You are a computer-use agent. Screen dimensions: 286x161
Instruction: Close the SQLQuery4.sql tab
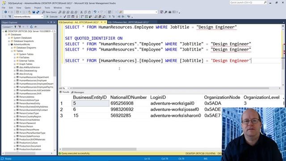point(105,22)
